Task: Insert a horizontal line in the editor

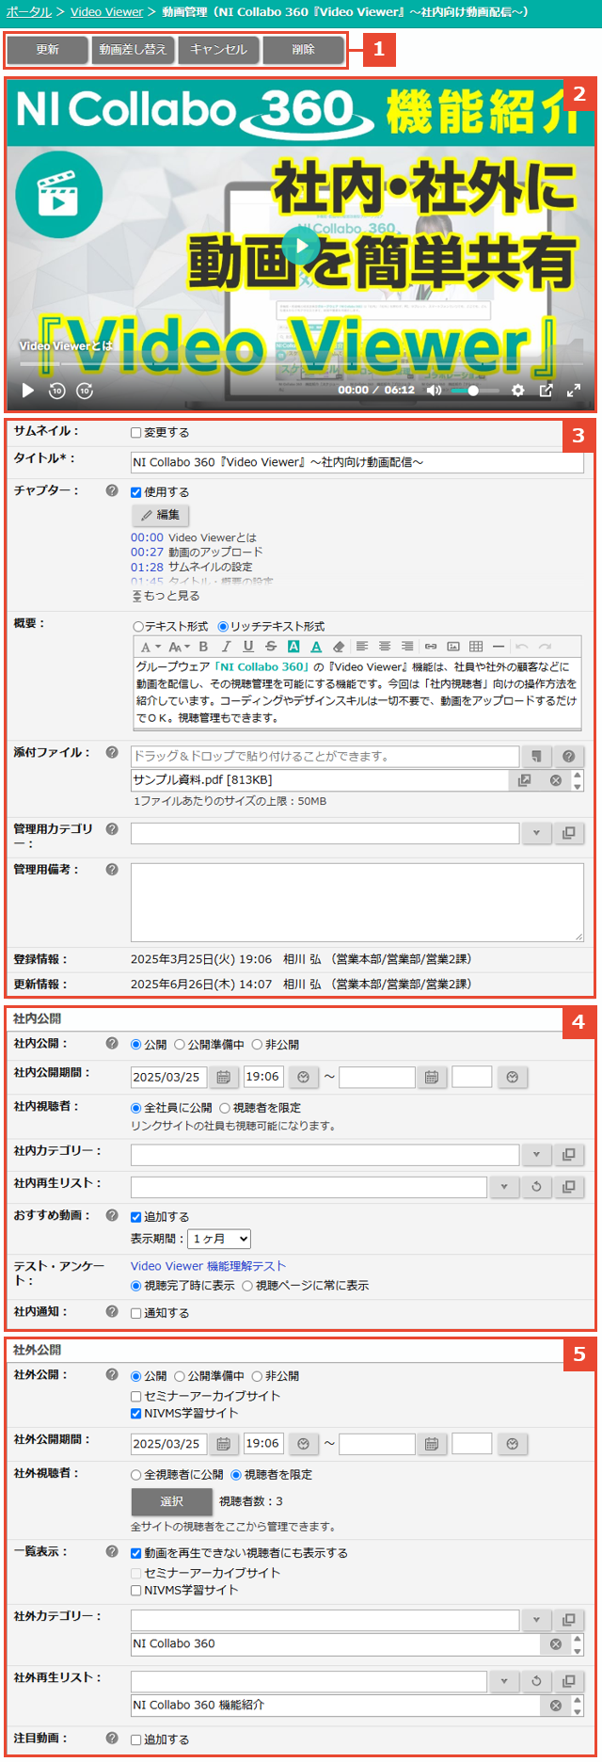Action: pos(499,647)
